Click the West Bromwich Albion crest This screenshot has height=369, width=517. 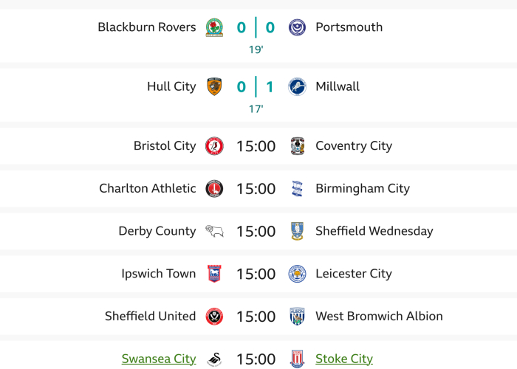tap(297, 317)
